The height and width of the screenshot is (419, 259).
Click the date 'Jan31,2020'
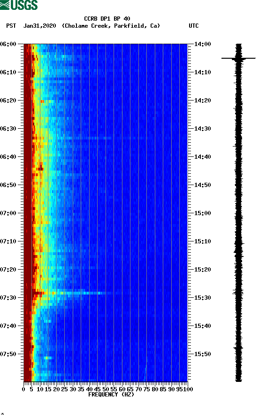click(40, 26)
